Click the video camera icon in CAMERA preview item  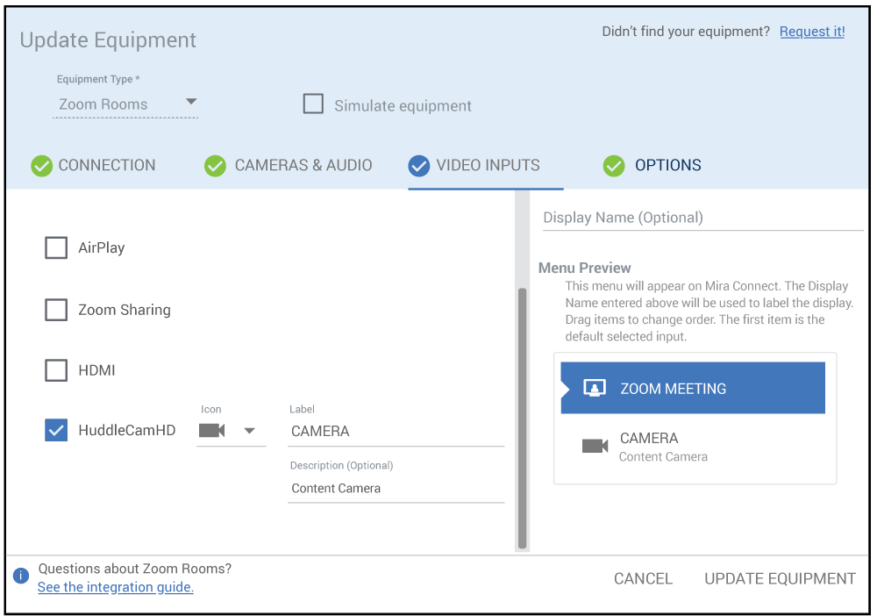coord(595,446)
